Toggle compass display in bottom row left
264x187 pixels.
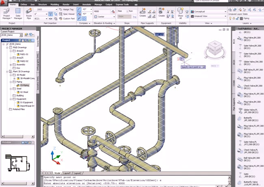pos(79,19)
